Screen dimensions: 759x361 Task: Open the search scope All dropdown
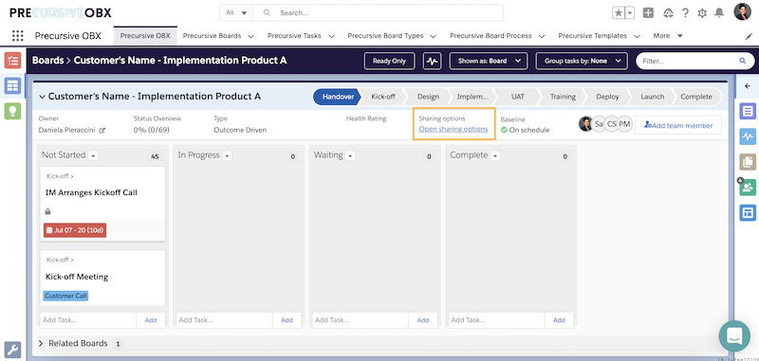pyautogui.click(x=235, y=13)
